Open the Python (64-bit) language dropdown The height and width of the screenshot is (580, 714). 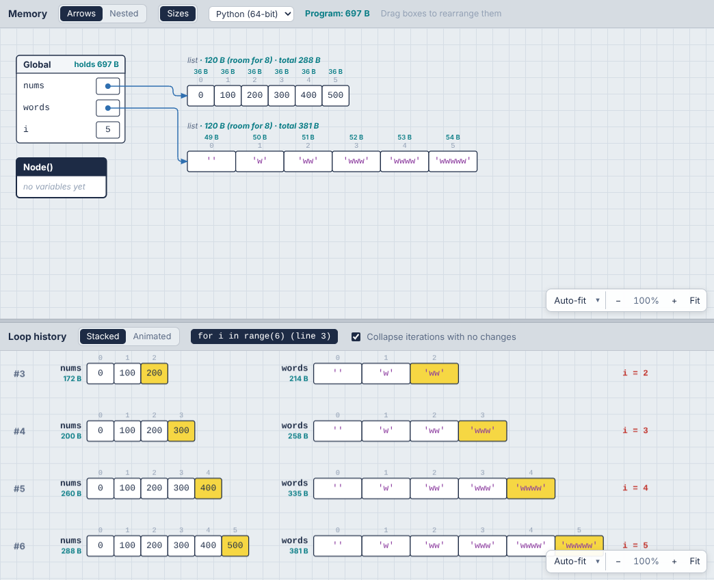click(252, 14)
